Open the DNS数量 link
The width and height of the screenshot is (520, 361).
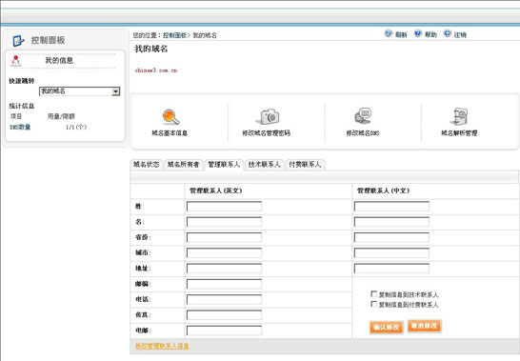(20, 127)
